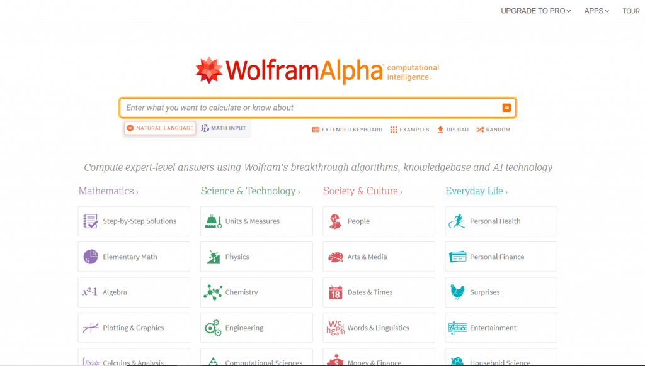The image size is (645, 366).
Task: Open the Personal Health topic
Action: (501, 221)
